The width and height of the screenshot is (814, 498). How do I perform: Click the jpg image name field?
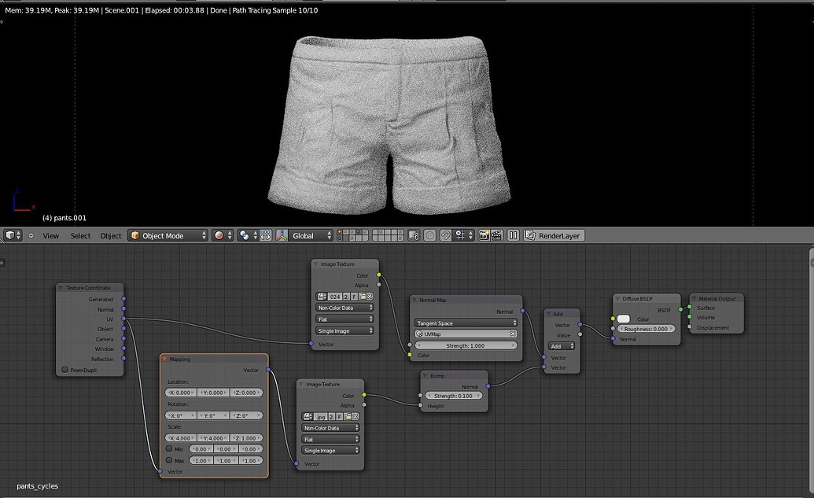click(320, 416)
